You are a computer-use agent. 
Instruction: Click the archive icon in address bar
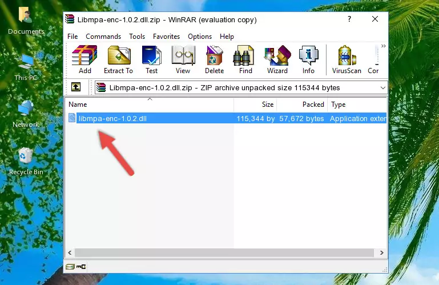coord(101,88)
